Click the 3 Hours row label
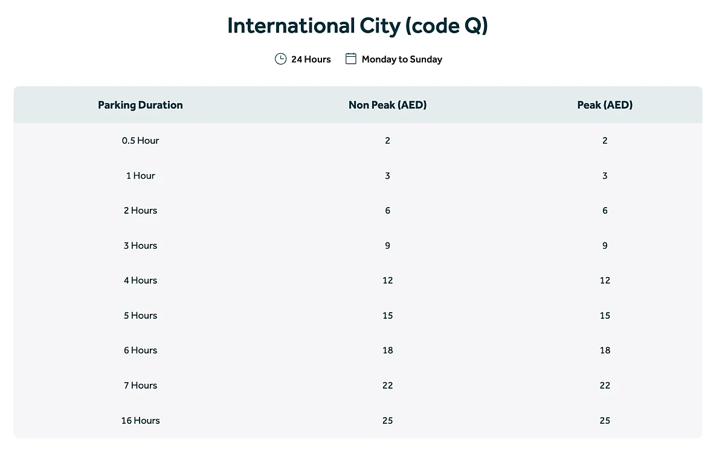Image resolution: width=725 pixels, height=460 pixels. [x=140, y=246]
